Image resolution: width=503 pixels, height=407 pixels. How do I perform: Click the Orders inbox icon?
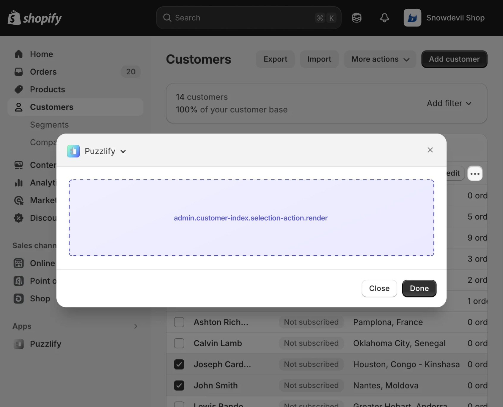tap(19, 72)
